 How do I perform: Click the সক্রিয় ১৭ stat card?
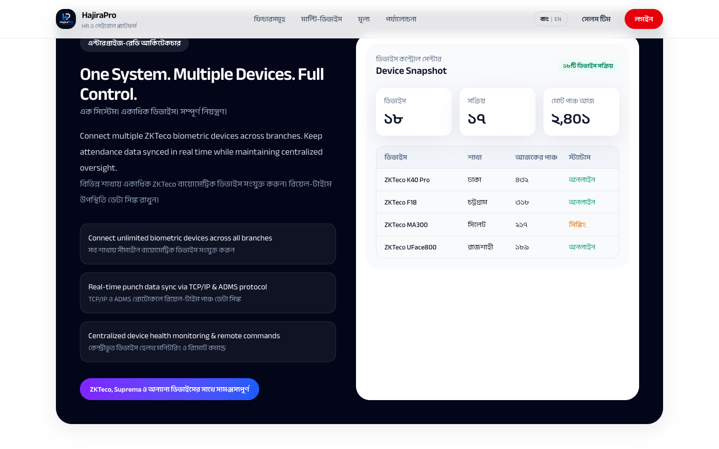497,112
